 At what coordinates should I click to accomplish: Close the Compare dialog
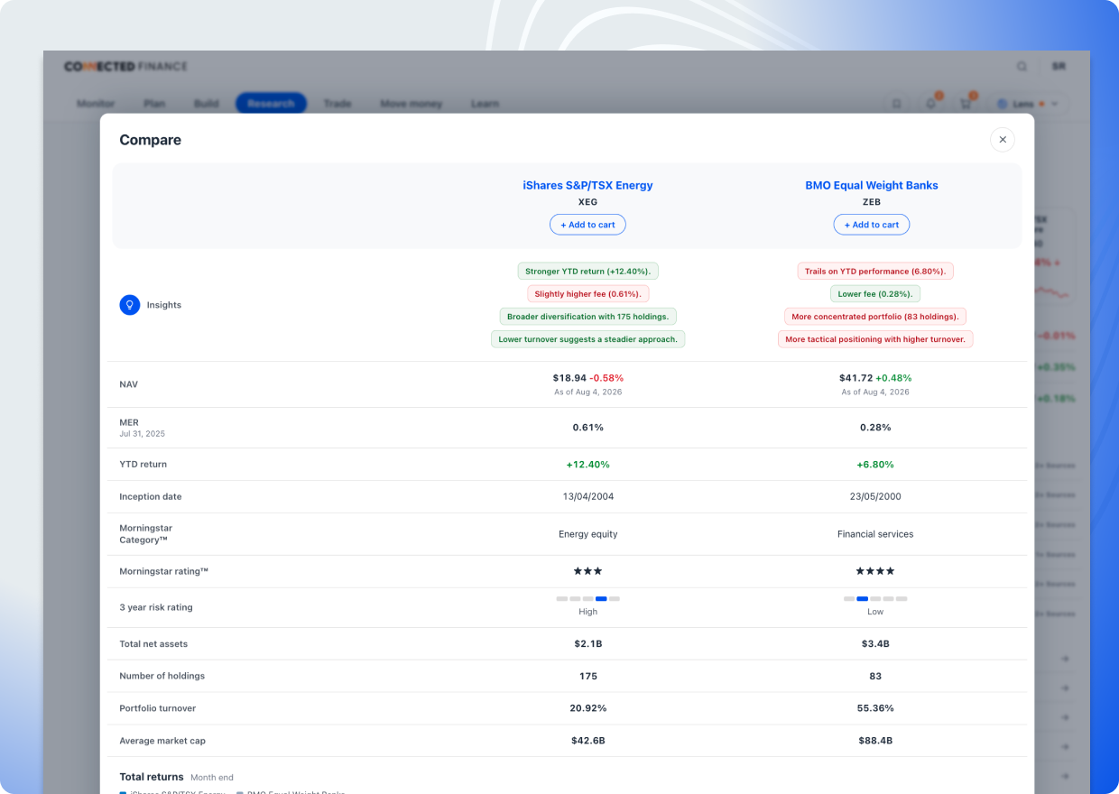1003,140
